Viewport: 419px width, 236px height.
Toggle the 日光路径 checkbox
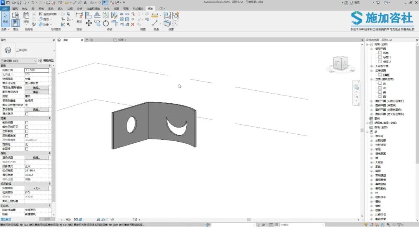[x=27, y=114]
